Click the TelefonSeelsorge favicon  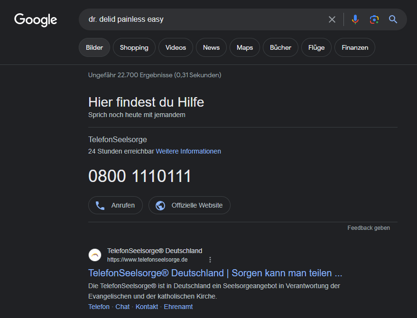[x=95, y=255]
